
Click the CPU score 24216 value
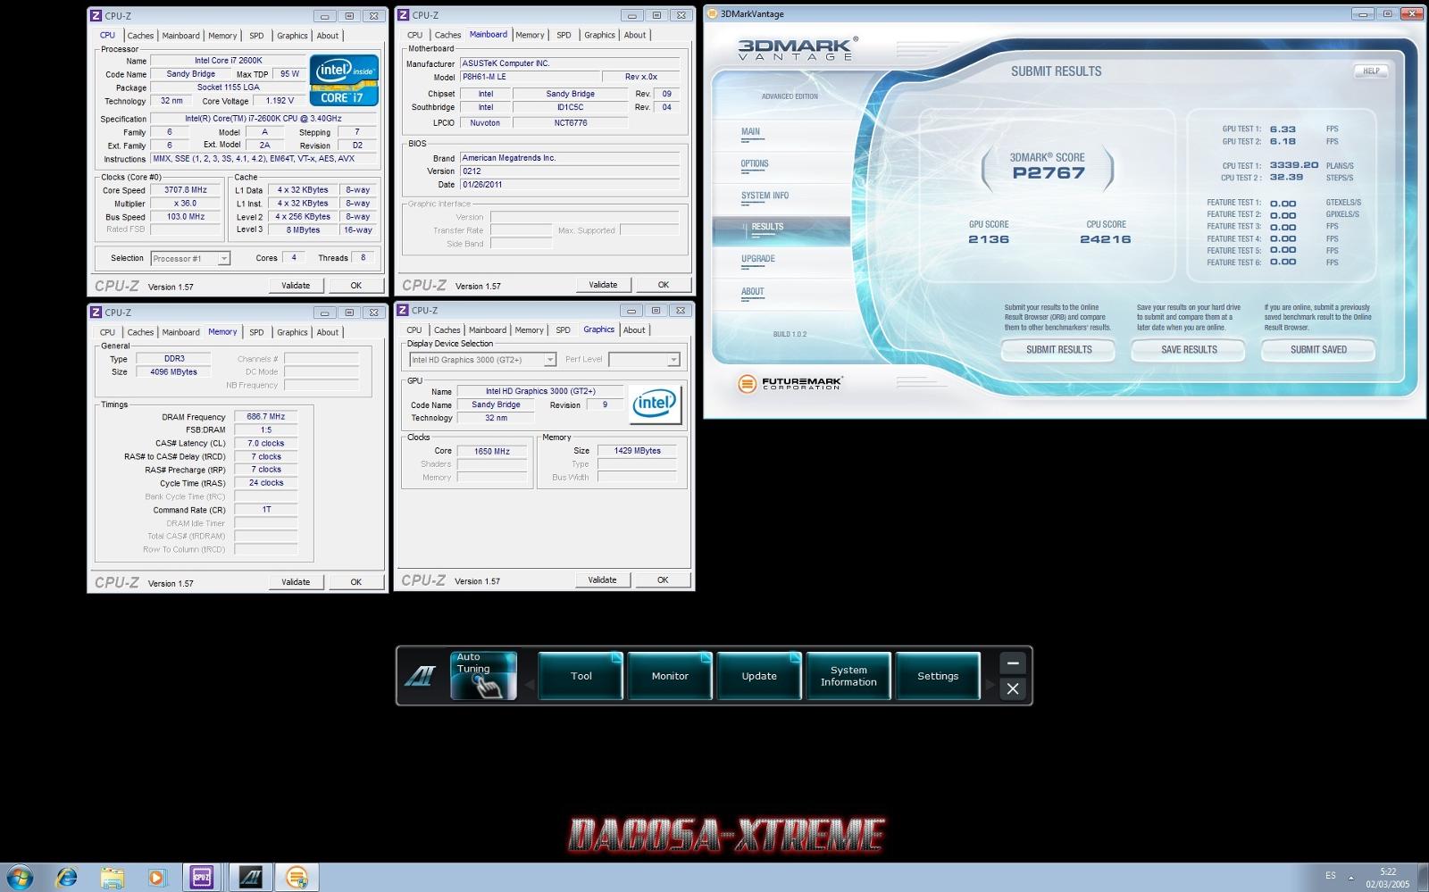click(x=1106, y=239)
